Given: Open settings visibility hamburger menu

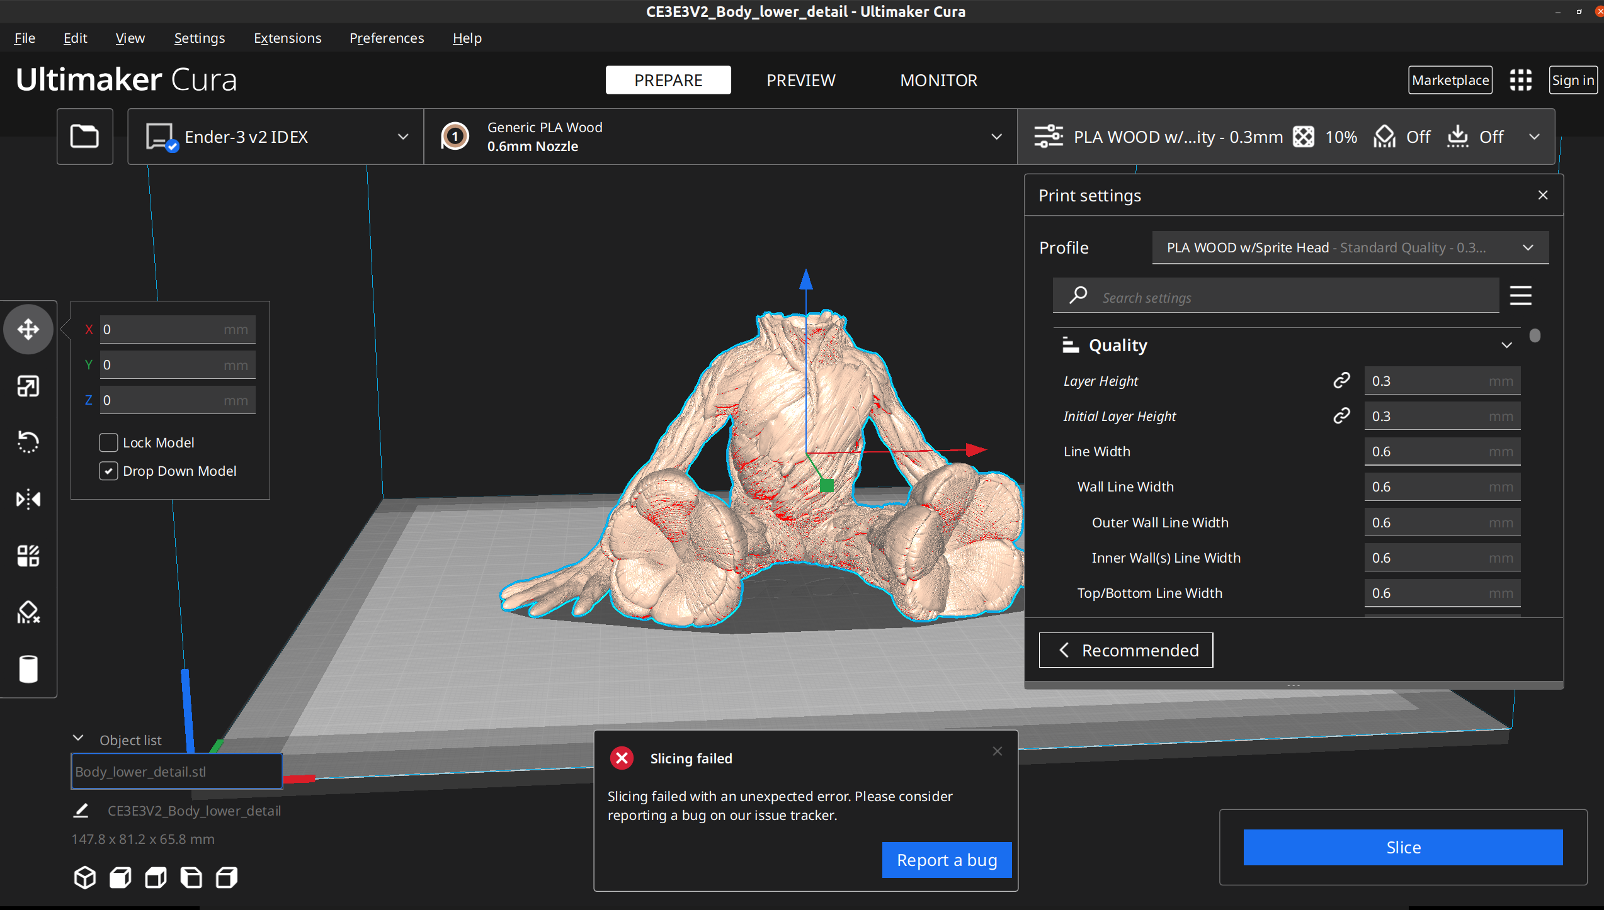Looking at the screenshot, I should click(1520, 295).
